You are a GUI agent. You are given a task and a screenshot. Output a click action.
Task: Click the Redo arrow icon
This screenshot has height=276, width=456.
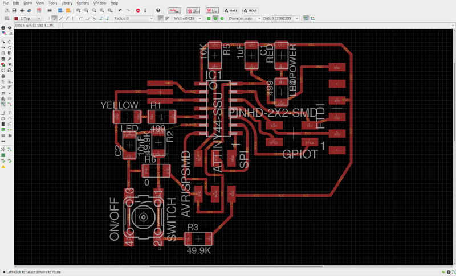coord(128,10)
